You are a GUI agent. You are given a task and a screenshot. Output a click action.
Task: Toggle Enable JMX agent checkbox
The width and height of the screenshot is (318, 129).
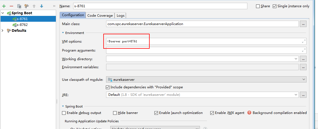pyautogui.click(x=212, y=113)
